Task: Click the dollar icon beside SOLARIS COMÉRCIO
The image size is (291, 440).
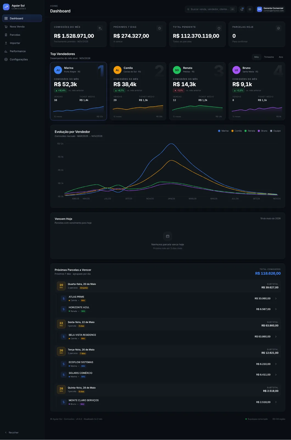Action: coord(63,375)
